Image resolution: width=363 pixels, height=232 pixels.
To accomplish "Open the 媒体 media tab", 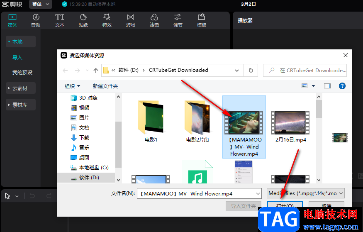I will [x=12, y=21].
